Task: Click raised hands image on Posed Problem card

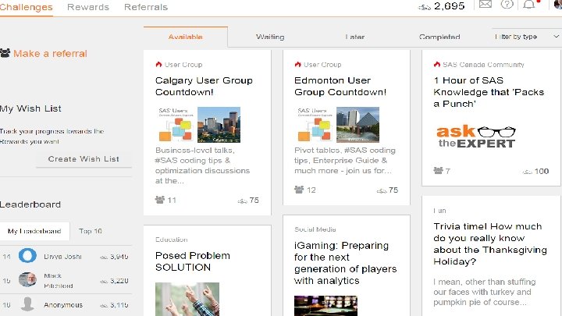Action: [187, 299]
